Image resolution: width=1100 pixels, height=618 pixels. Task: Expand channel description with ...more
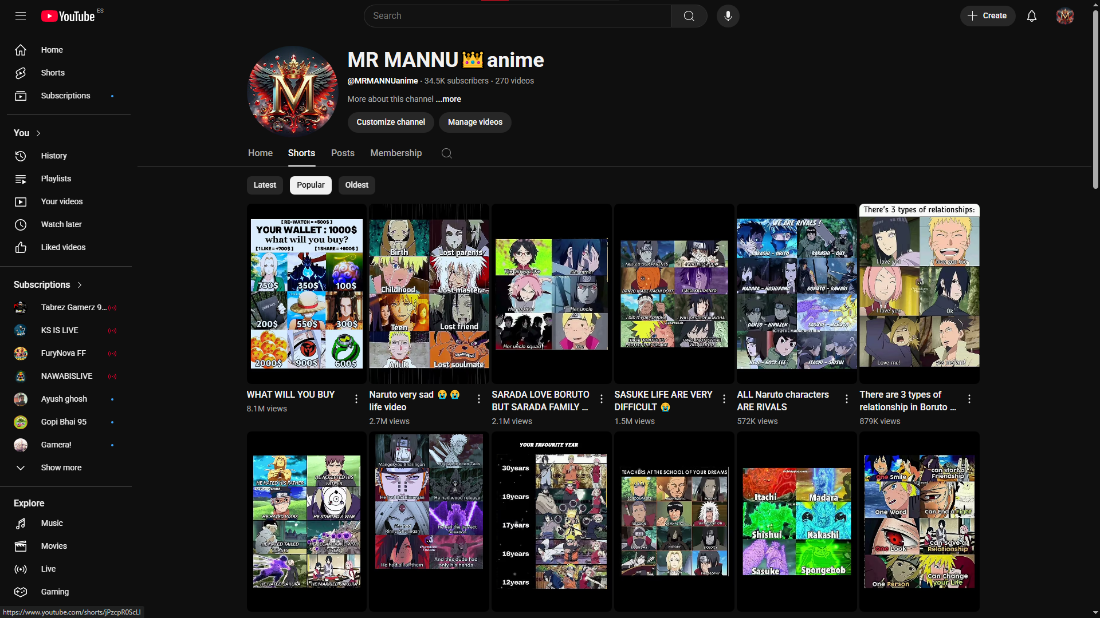pyautogui.click(x=448, y=99)
